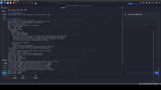Launch the text editor panel icon
The image size is (161, 90).
pos(11,3)
